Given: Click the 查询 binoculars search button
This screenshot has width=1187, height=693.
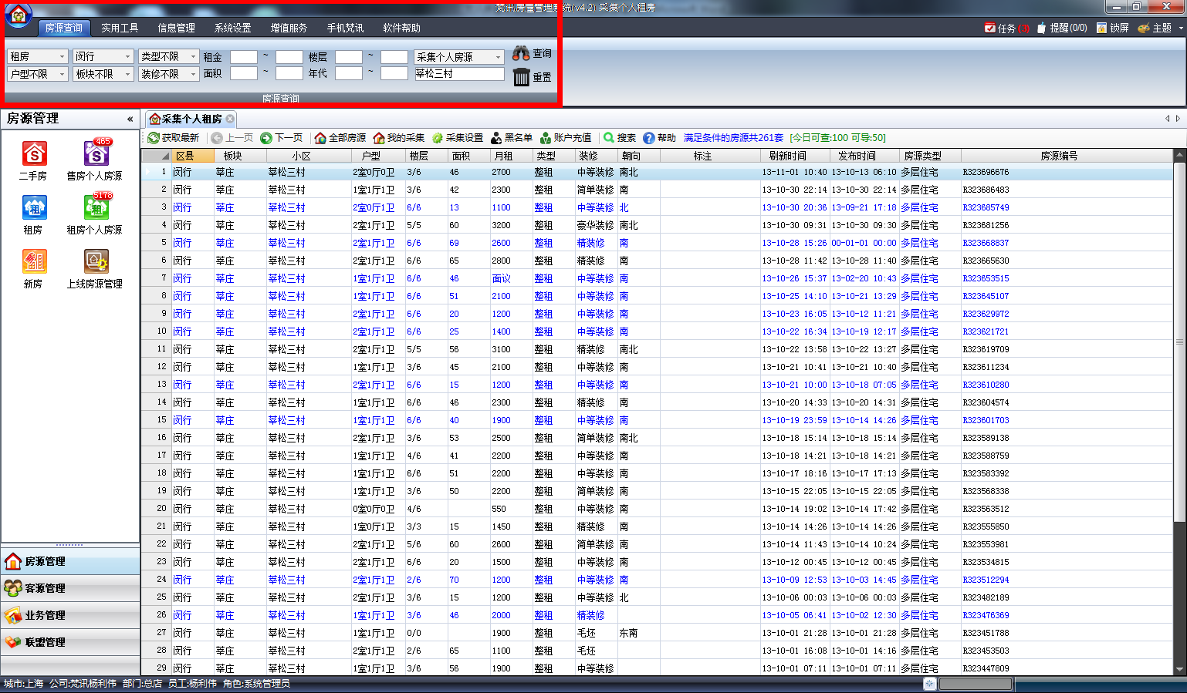Looking at the screenshot, I should click(532, 53).
